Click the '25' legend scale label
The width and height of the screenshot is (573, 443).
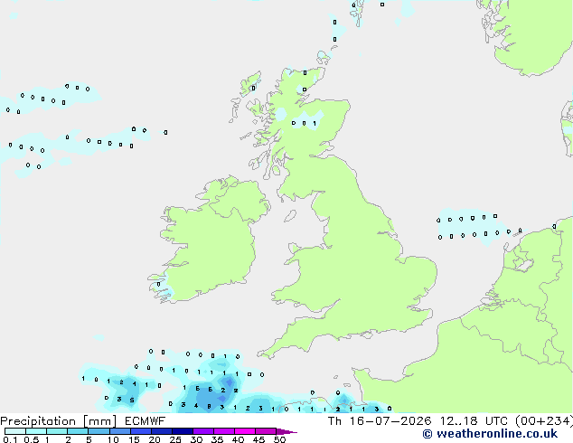[x=175, y=439]
